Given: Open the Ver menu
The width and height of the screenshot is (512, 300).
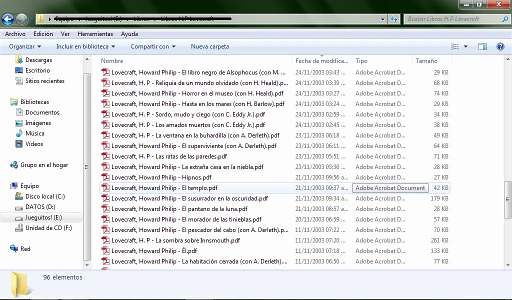Looking at the screenshot, I should (65, 34).
